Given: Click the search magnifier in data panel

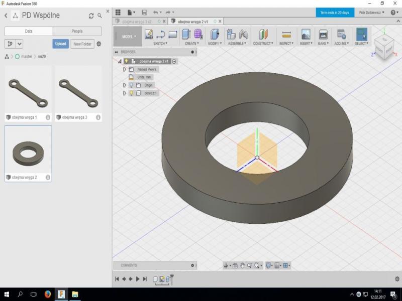Looking at the screenshot, I should point(99,16).
